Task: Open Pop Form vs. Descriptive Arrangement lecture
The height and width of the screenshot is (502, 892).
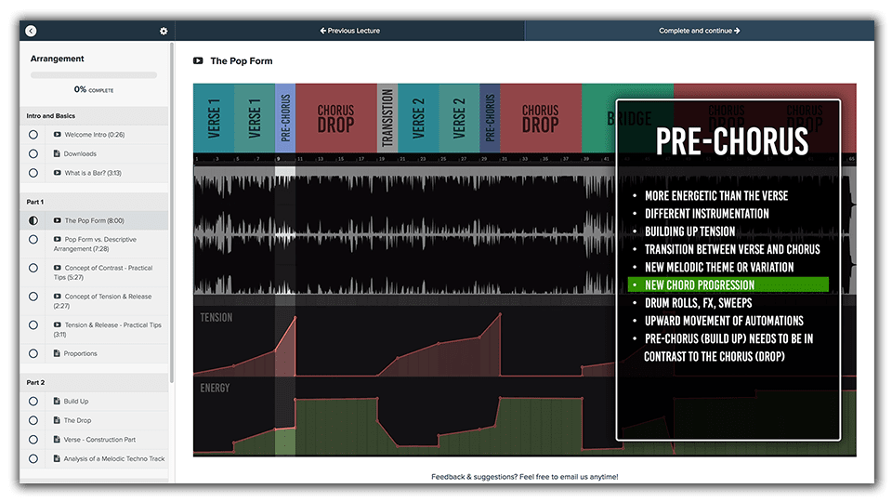Action: tap(95, 244)
